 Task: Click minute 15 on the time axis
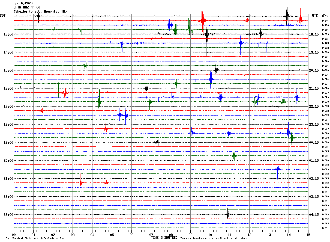308,235
